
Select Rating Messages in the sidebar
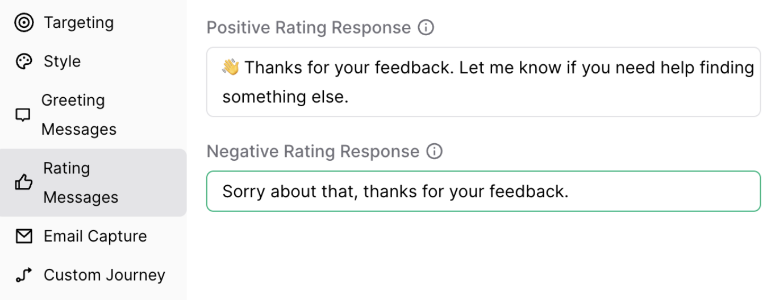(x=81, y=182)
